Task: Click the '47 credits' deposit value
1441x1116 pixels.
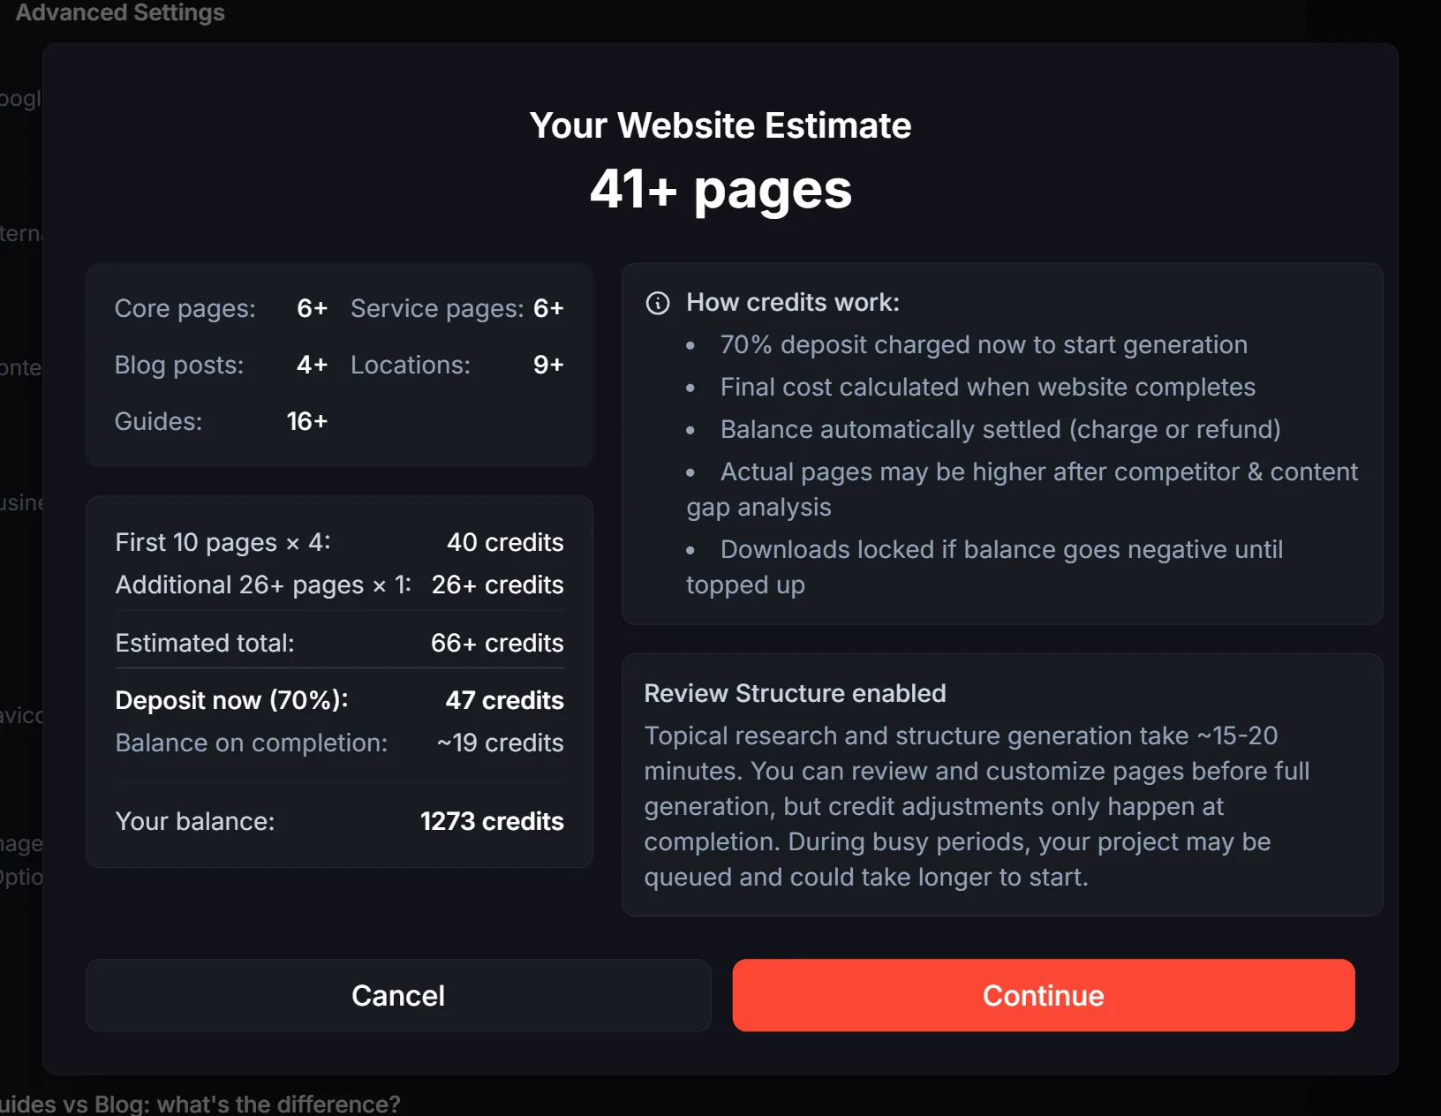Action: [504, 700]
